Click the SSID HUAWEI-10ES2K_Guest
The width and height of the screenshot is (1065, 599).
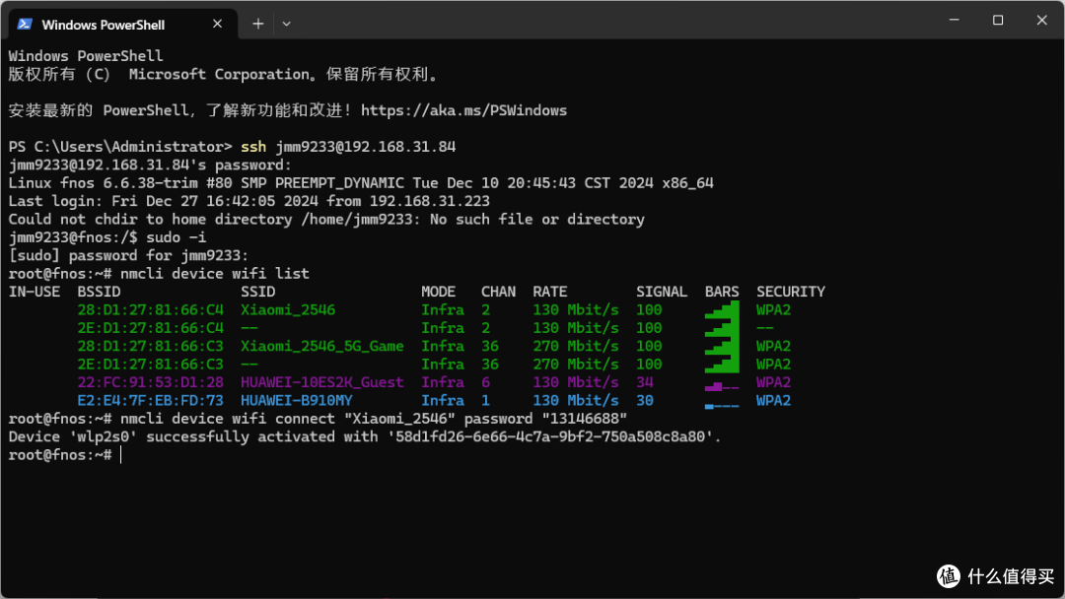tap(321, 382)
